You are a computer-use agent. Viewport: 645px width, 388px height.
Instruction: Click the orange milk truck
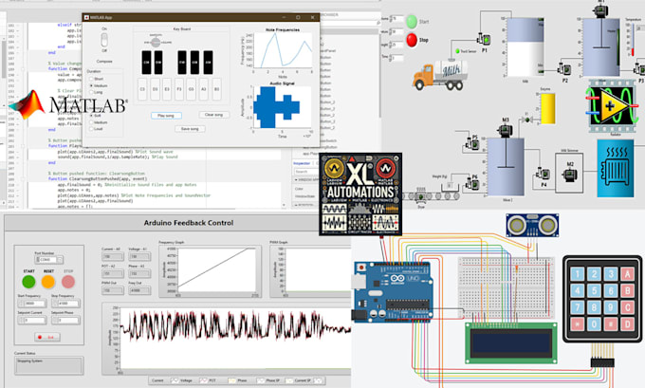click(440, 75)
